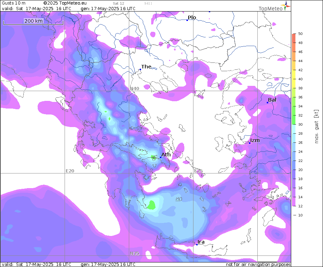Click the 'Gusts 10 m' title text

pos(14,3)
